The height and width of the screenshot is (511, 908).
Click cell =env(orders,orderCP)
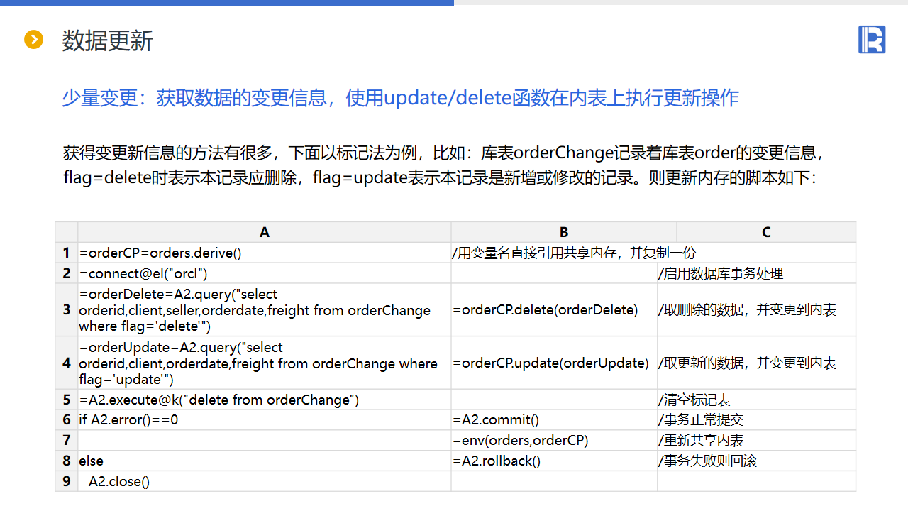pyautogui.click(x=554, y=441)
